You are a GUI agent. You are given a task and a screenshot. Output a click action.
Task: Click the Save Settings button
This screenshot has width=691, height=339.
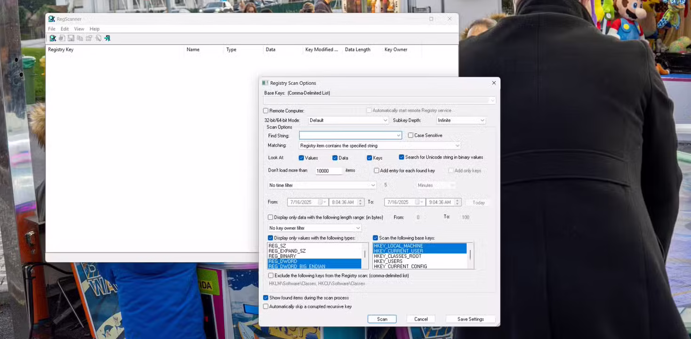(x=470, y=319)
